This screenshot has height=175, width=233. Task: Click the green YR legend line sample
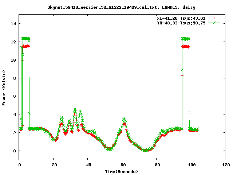tap(214, 23)
